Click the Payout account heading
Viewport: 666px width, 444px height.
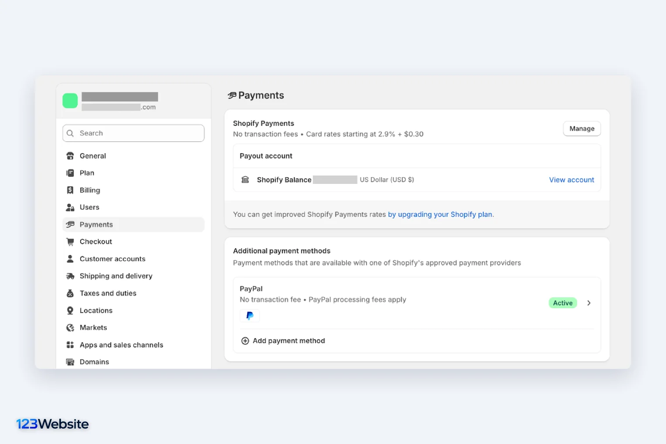tap(266, 156)
